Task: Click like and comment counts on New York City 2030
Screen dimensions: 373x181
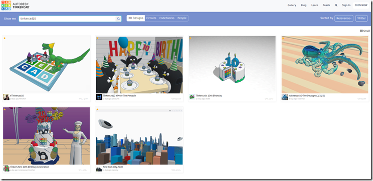Action: [x=176, y=170]
